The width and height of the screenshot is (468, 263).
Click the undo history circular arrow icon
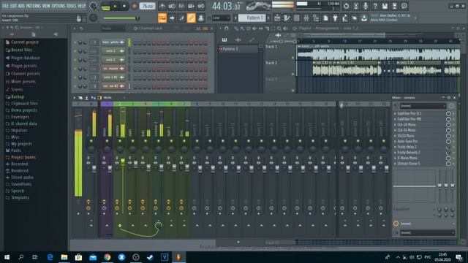point(346,6)
